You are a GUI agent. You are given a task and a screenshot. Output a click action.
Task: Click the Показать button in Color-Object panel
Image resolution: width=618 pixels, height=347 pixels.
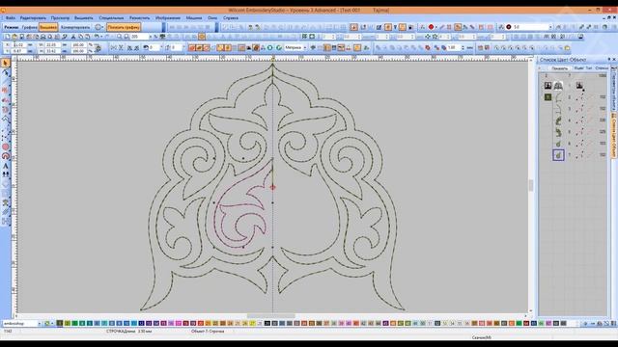[x=559, y=68]
